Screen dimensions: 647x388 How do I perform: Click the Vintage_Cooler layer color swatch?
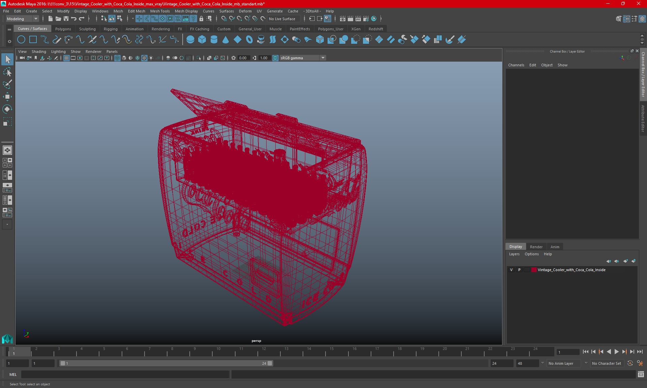tap(534, 270)
